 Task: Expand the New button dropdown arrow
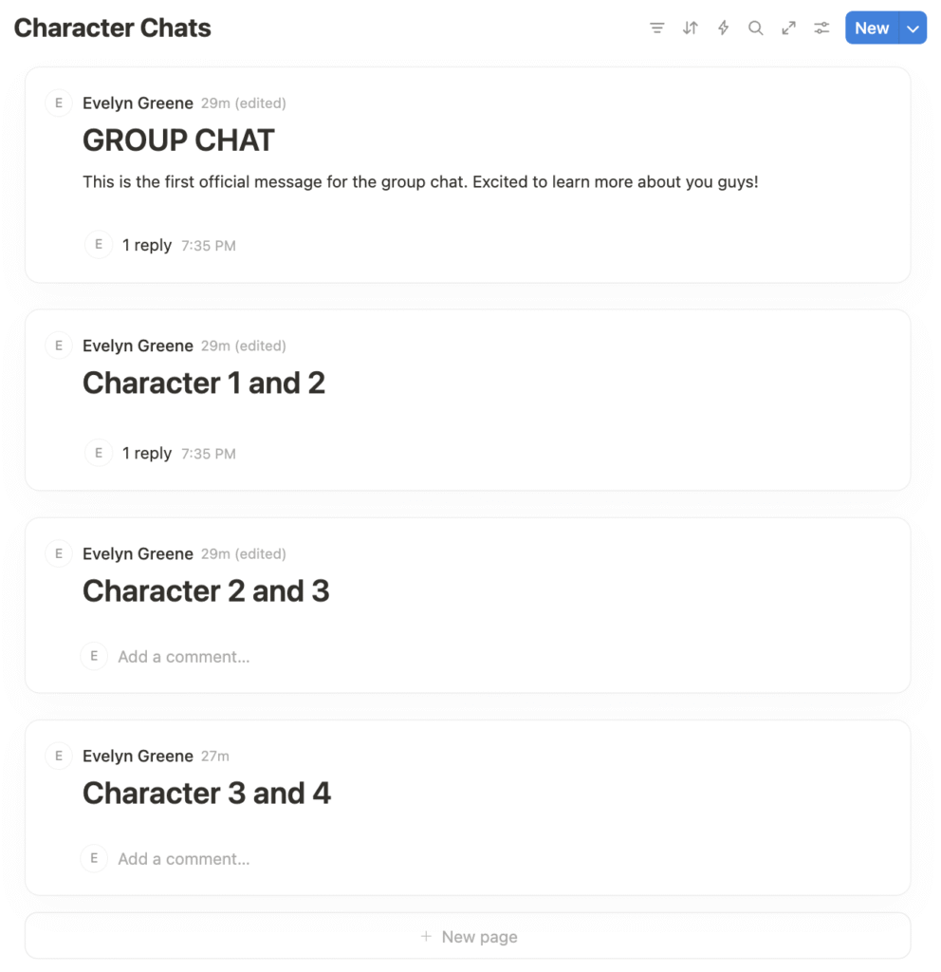[913, 28]
